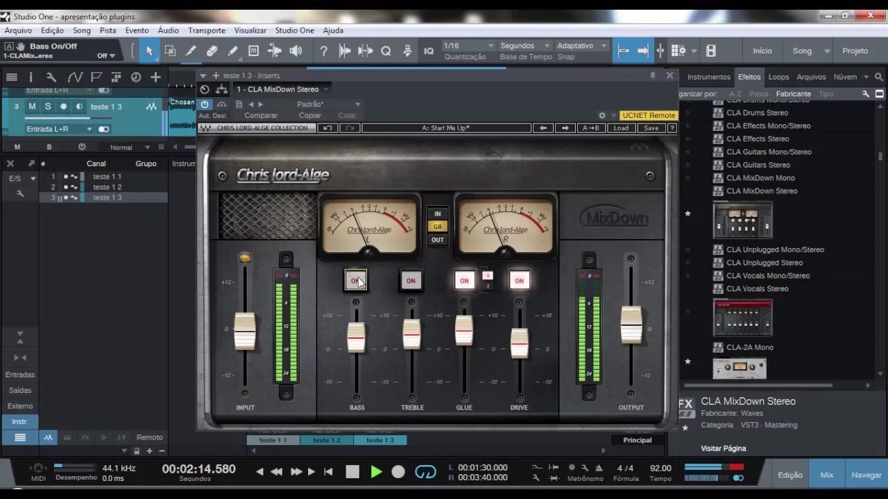Toggle the Treble ON button
The height and width of the screenshot is (499, 888).
[411, 281]
